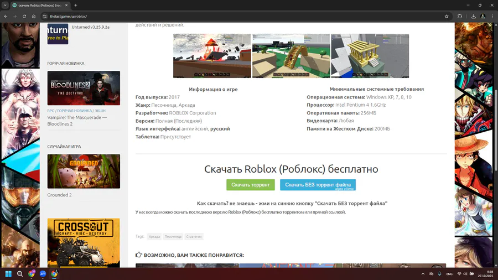Open the Chrome three-dot menu
498x280 pixels.
point(492,16)
